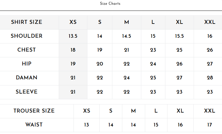Click the Size Charts heading
222x134 pixels.
click(110, 4)
